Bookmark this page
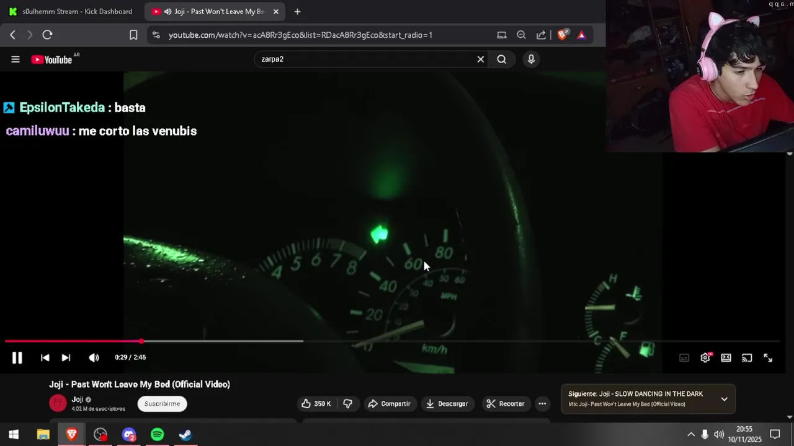 click(x=133, y=35)
